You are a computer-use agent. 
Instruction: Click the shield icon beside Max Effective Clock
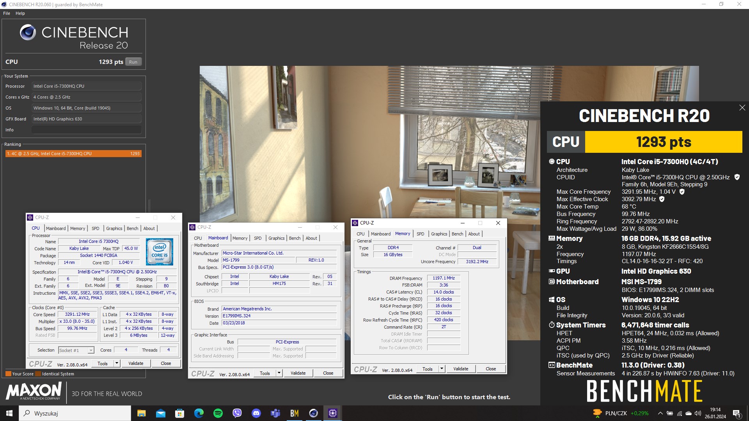click(662, 199)
